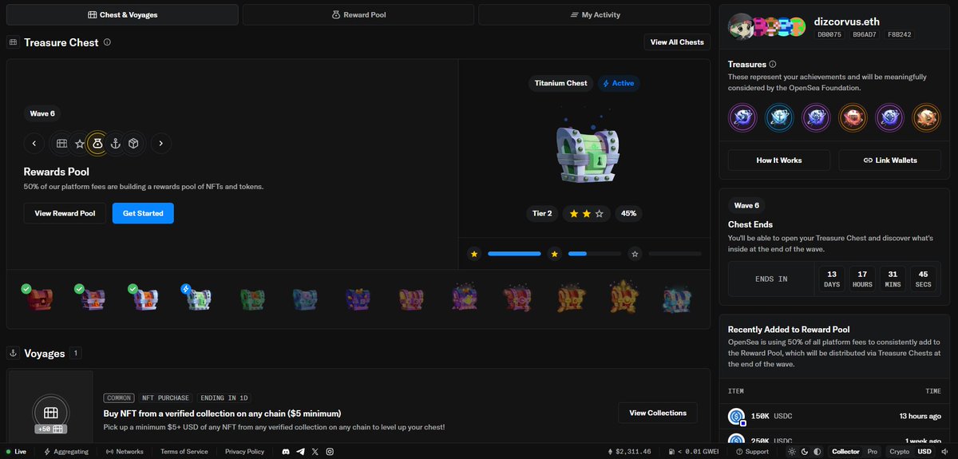958x459 pixels.
Task: Open the Reward Pool tab
Action: click(358, 14)
